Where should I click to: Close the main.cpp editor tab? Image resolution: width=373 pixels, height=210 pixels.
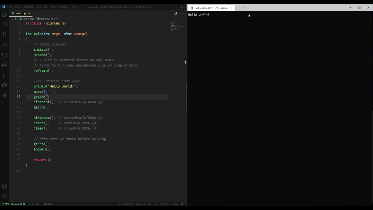coord(29,13)
